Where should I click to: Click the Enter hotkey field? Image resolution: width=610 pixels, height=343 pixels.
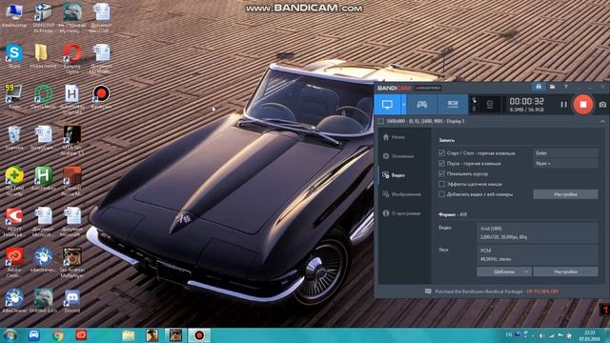coord(565,153)
